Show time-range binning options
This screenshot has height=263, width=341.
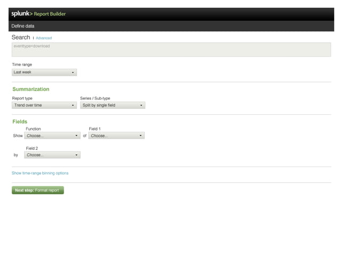[x=40, y=173]
